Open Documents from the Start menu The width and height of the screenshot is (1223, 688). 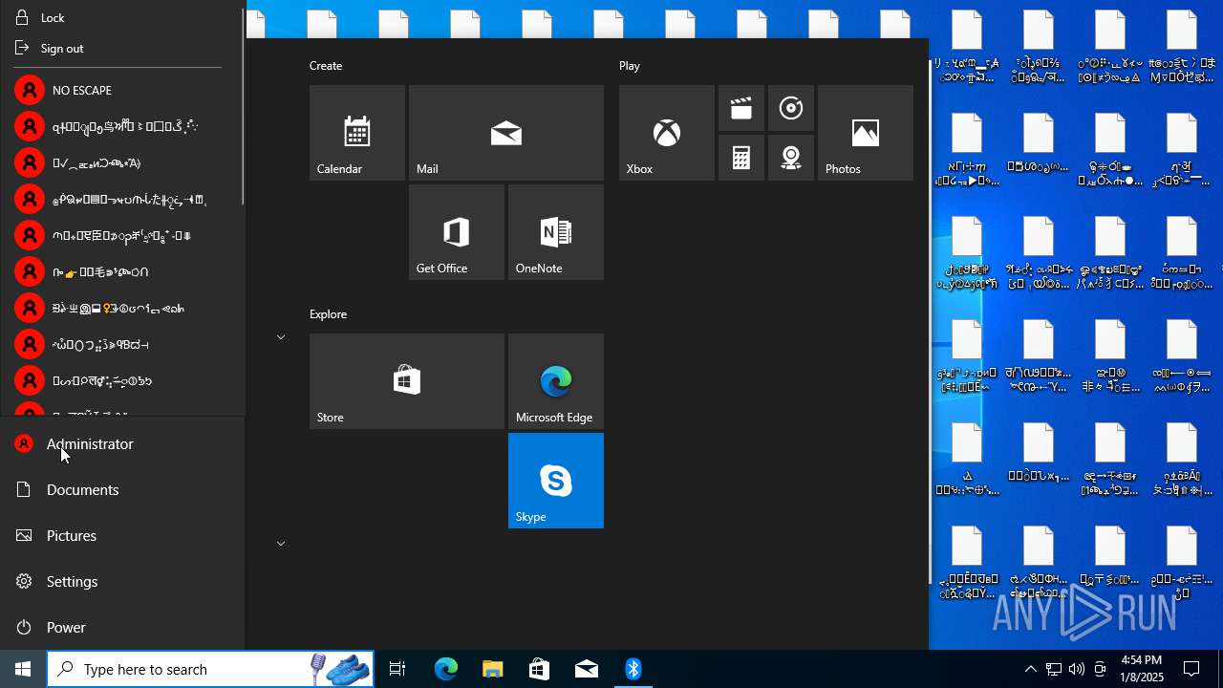(x=122, y=489)
